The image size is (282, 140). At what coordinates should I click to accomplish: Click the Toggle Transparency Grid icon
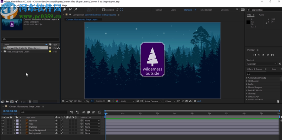point(141,101)
